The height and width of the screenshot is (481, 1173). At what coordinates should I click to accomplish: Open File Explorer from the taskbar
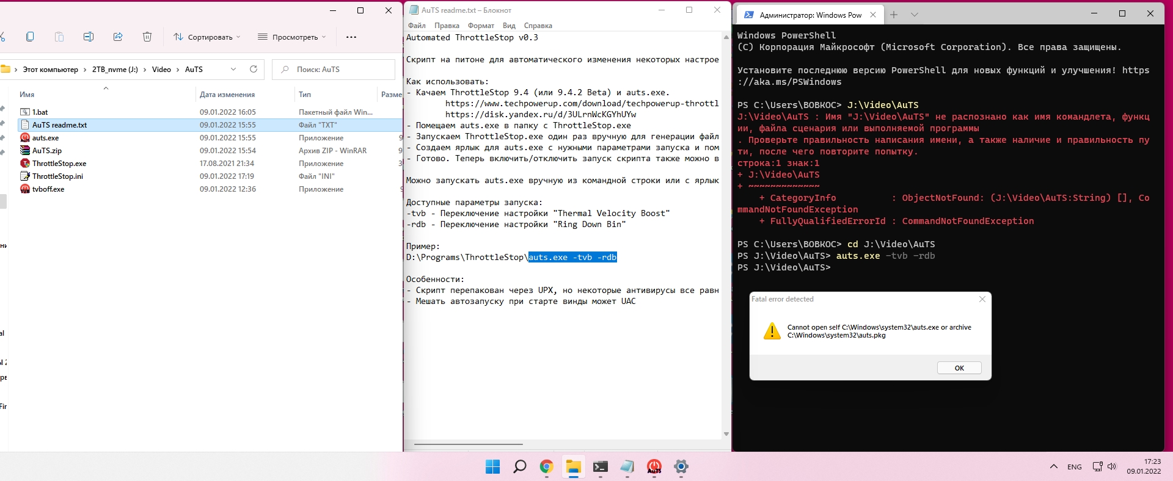click(x=573, y=467)
